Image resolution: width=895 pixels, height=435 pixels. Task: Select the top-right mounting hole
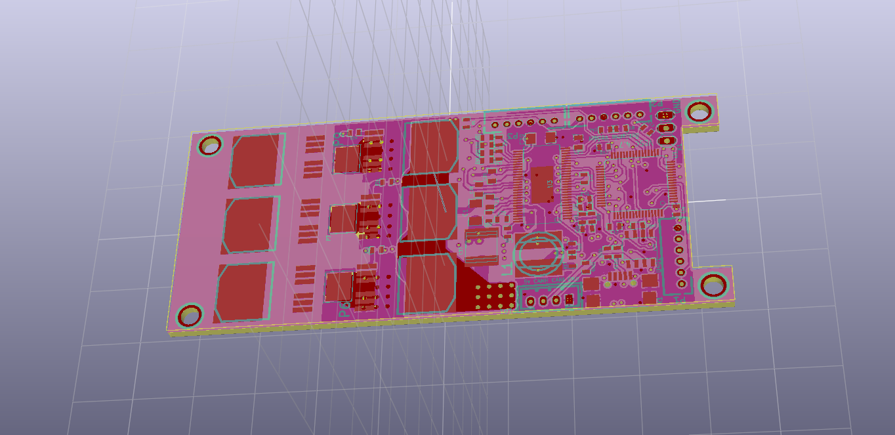pos(699,112)
